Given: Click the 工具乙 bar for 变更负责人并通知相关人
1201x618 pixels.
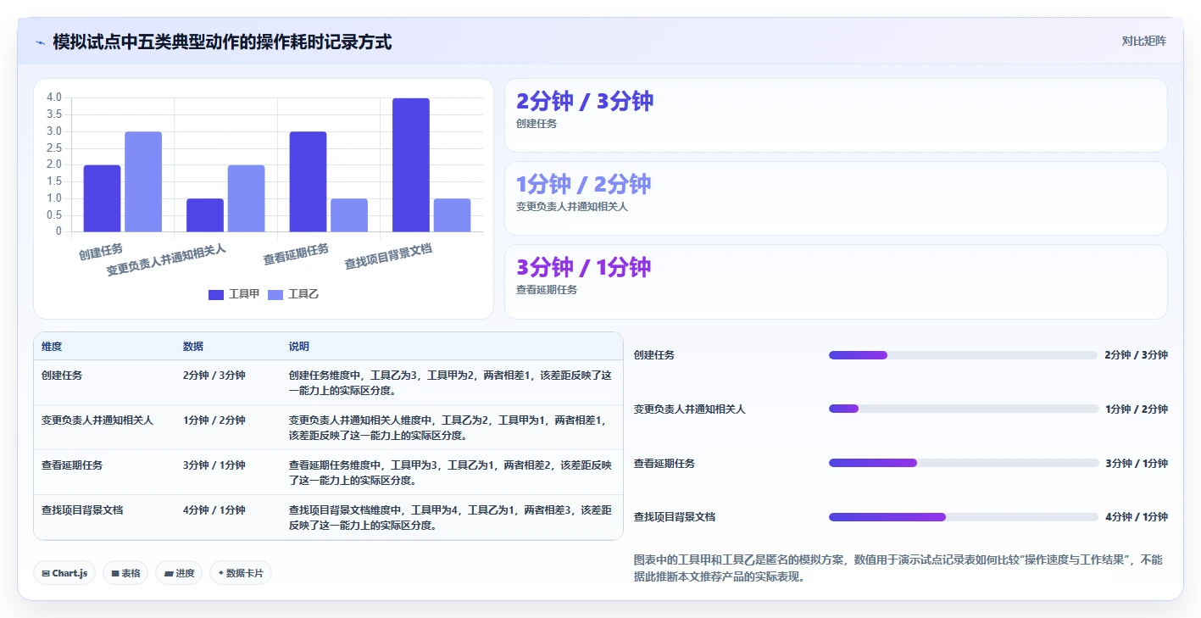Looking at the screenshot, I should (246, 198).
